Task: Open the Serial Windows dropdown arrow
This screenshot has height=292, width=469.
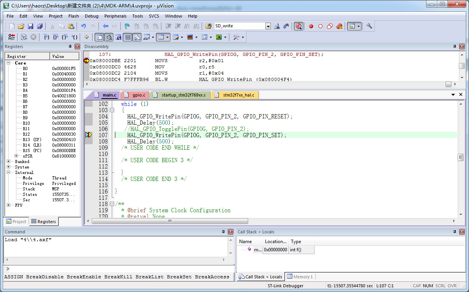Action: pyautogui.click(x=182, y=37)
